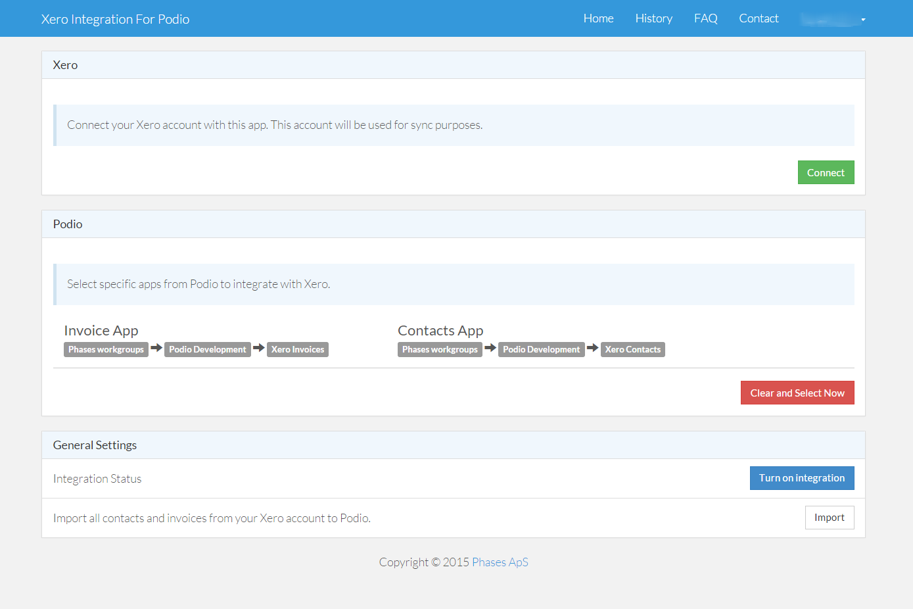Open the Phases ApS footer link

[x=500, y=562]
